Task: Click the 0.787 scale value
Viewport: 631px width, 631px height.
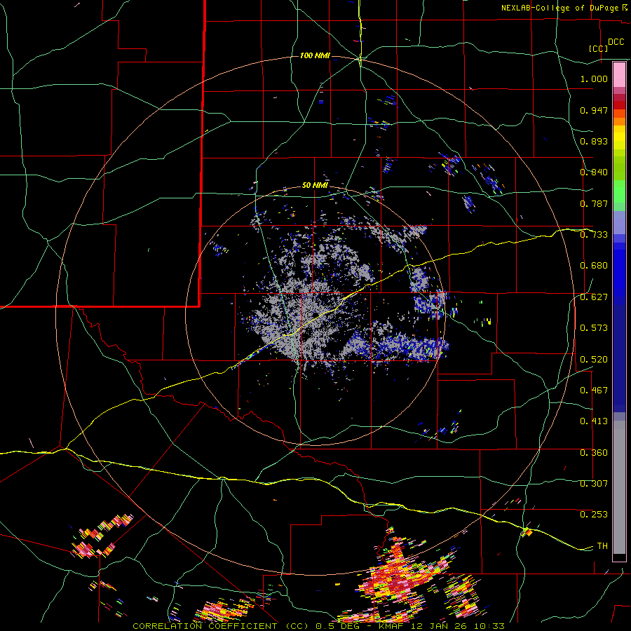Action: pyautogui.click(x=594, y=203)
